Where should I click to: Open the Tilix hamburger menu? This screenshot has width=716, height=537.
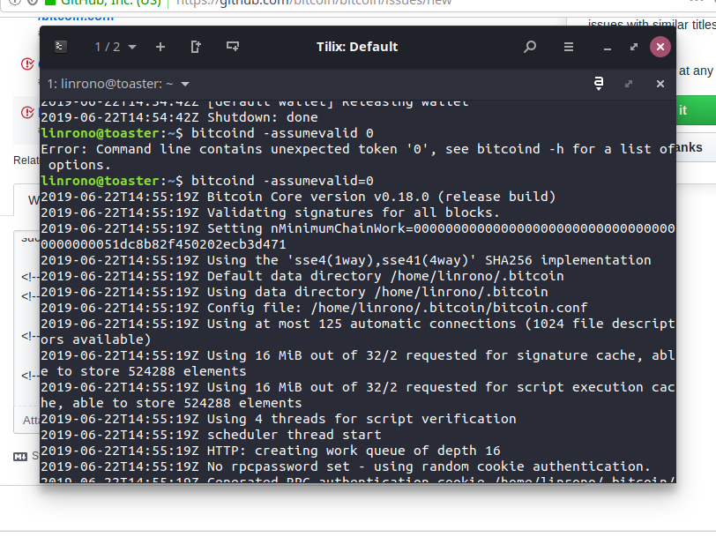point(569,47)
